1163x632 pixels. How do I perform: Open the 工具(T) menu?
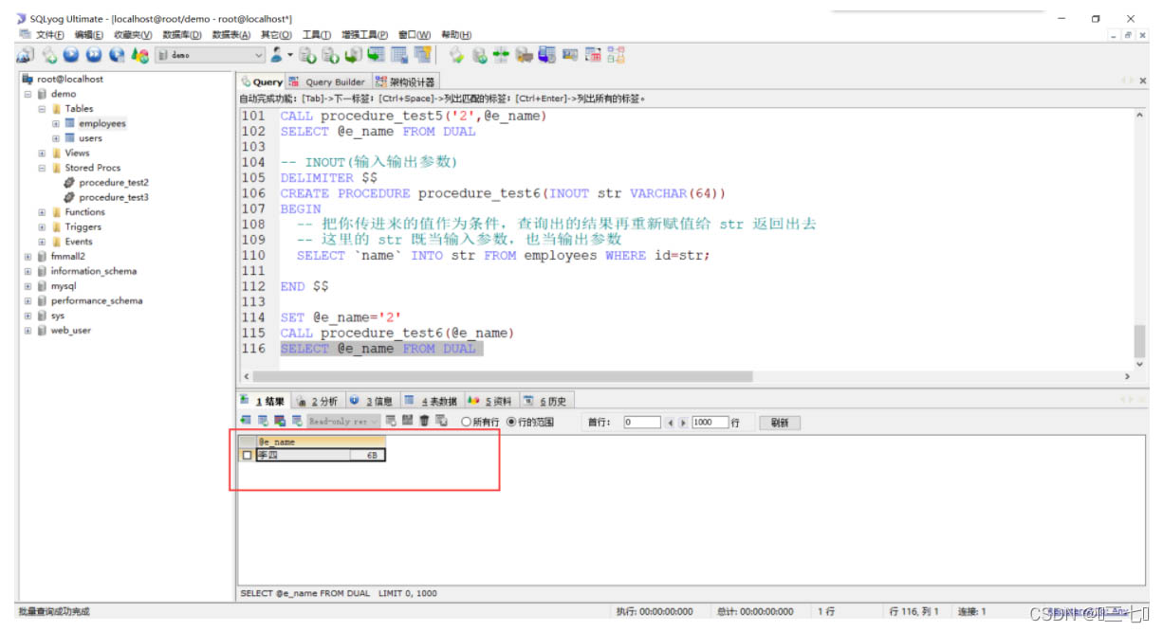(316, 35)
